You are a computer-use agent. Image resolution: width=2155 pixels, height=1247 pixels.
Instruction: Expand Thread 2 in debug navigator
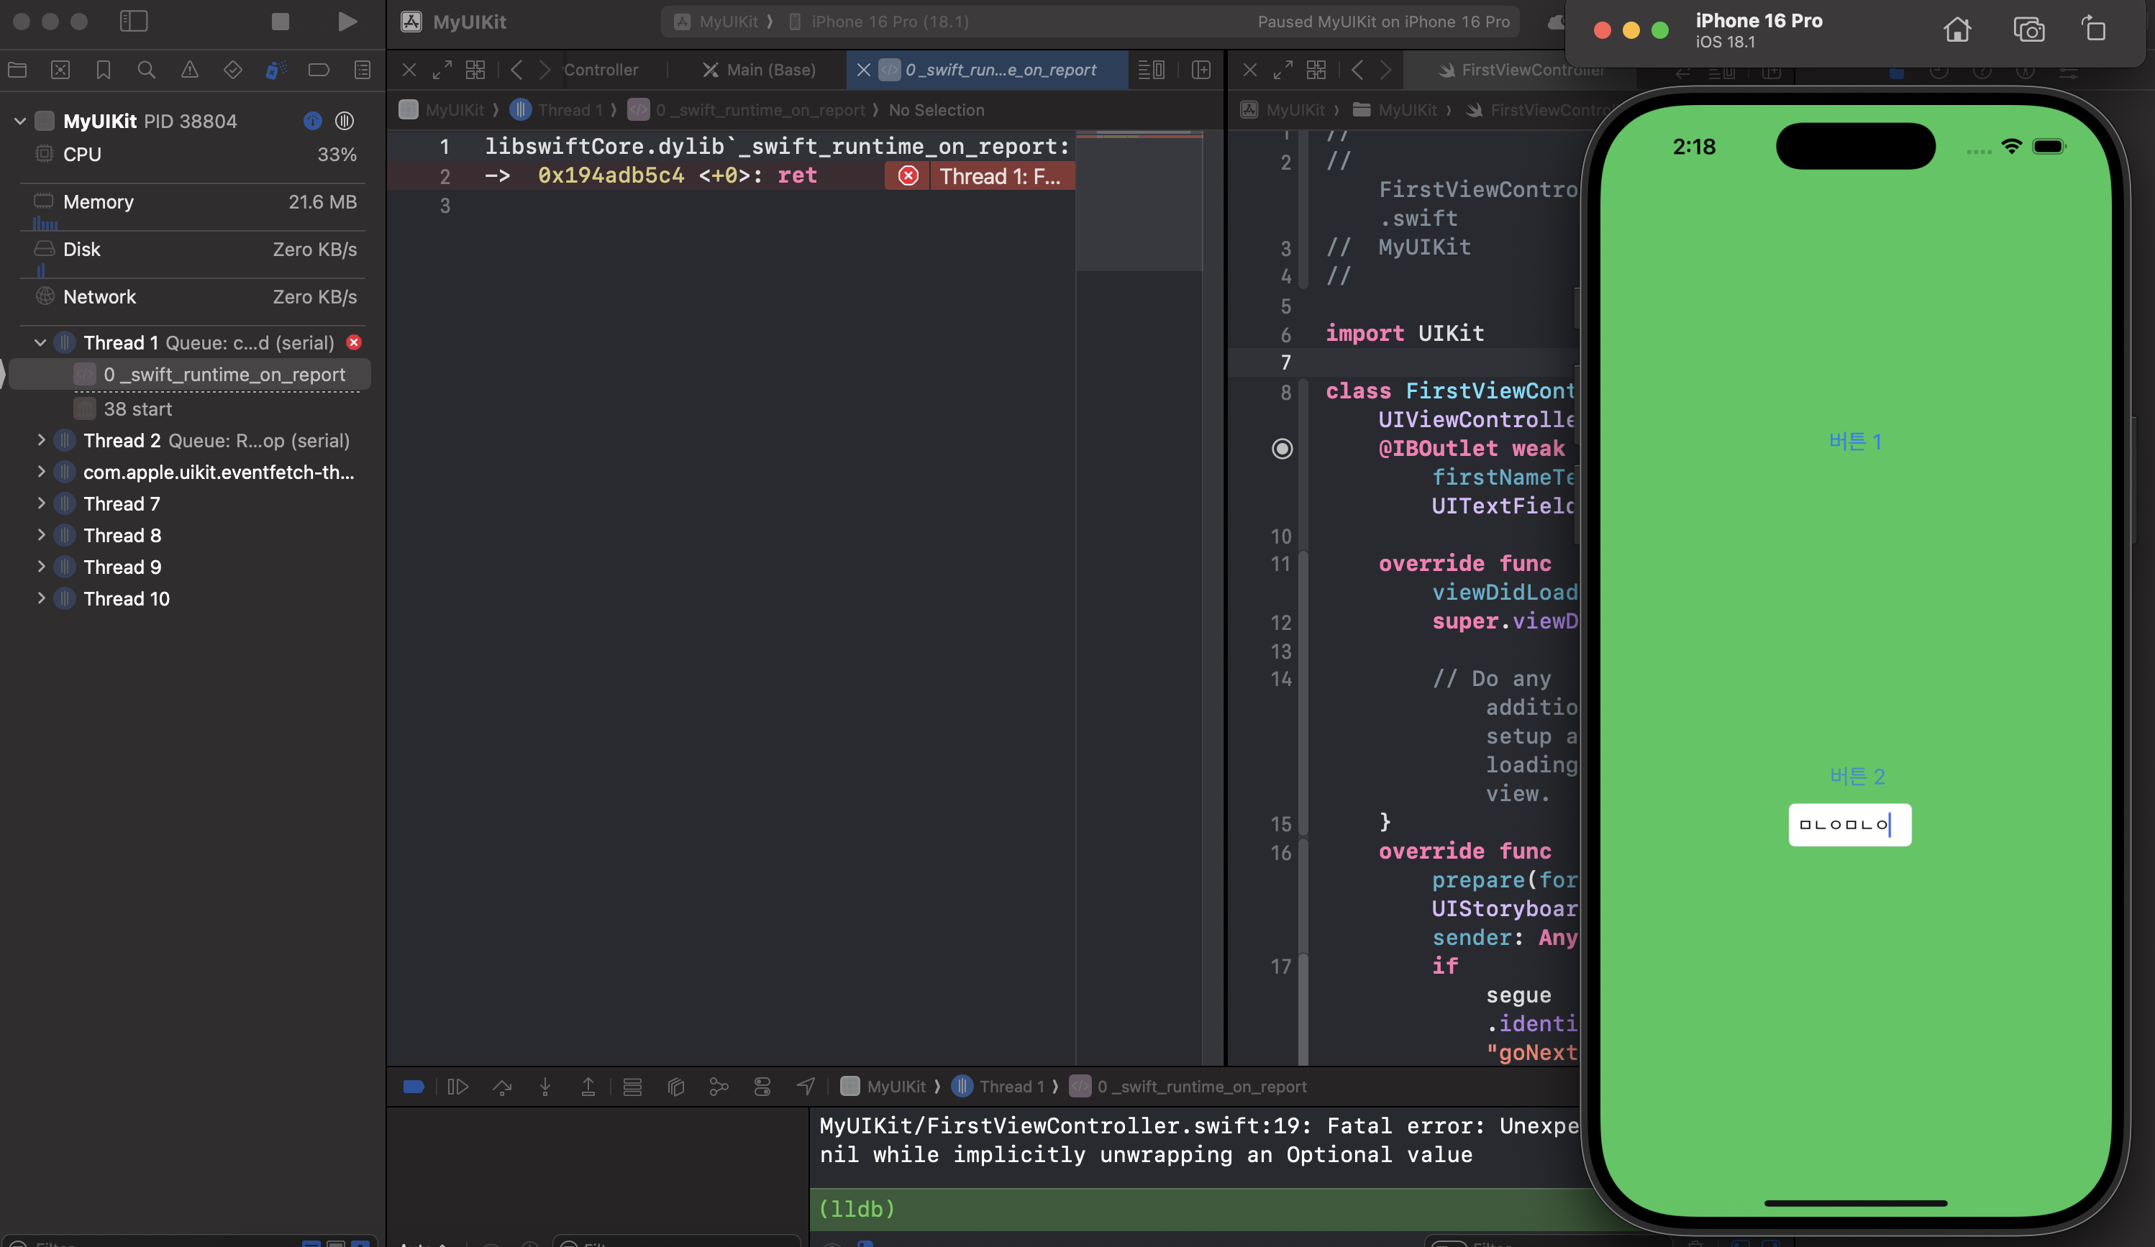point(40,440)
